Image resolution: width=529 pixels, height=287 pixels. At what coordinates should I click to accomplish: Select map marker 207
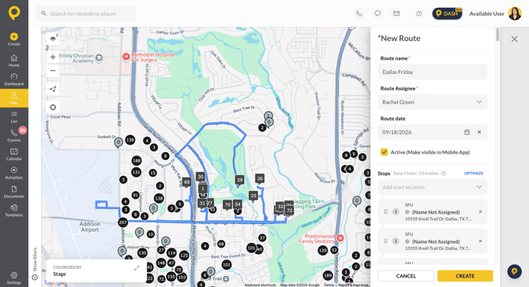coord(122,222)
